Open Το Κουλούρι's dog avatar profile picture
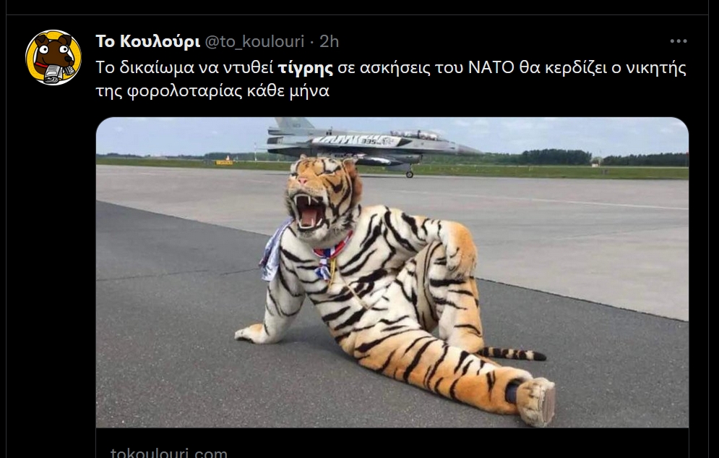719x458 pixels. tap(53, 57)
